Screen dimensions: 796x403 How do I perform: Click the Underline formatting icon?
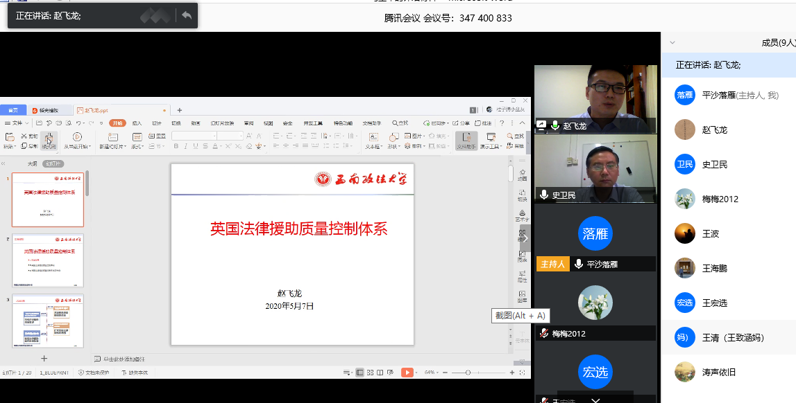196,146
